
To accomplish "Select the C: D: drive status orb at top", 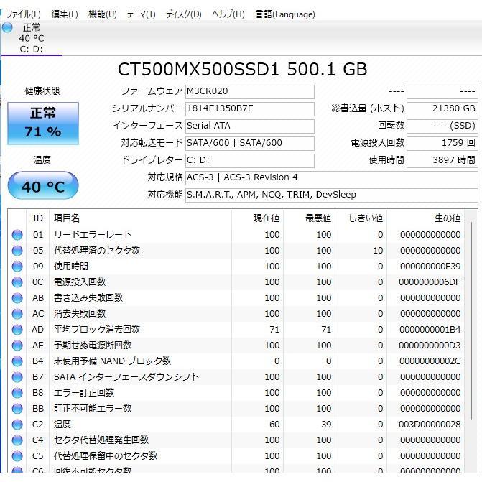I will click(x=7, y=28).
